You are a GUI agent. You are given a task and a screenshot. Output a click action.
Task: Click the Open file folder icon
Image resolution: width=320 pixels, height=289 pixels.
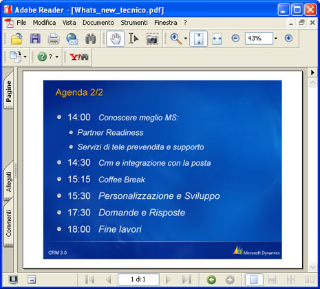point(17,39)
